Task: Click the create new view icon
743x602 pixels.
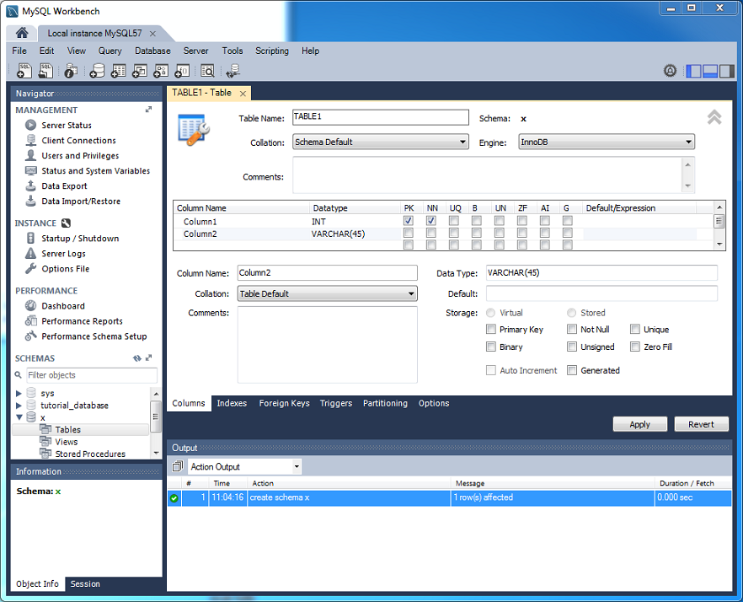Action: point(139,71)
